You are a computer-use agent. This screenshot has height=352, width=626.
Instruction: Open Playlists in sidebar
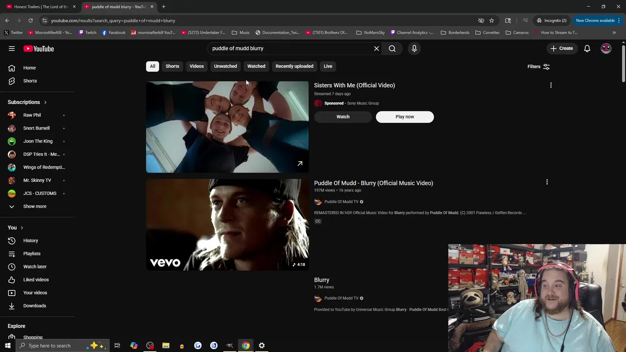click(32, 254)
